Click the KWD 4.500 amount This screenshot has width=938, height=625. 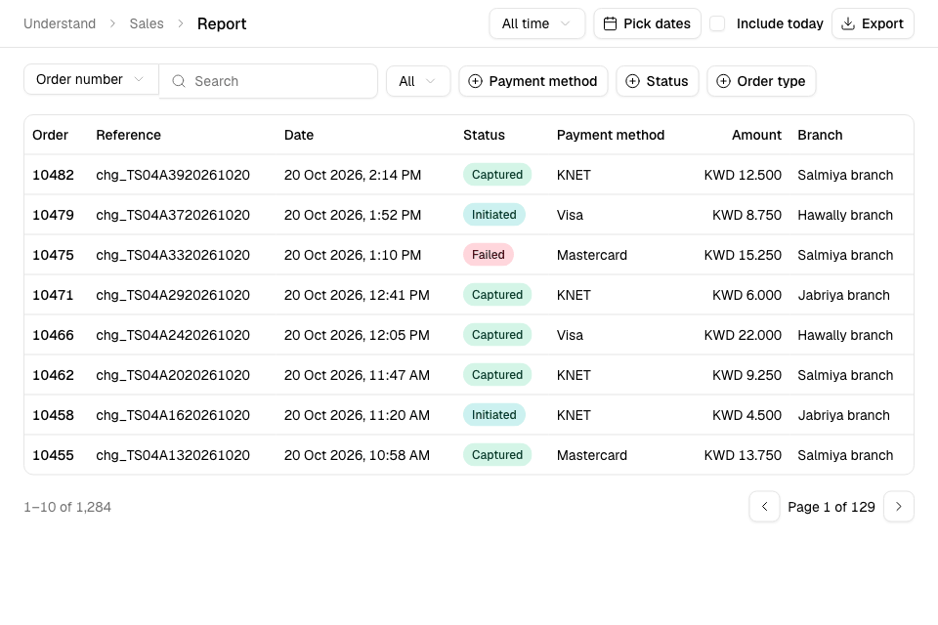746,416
